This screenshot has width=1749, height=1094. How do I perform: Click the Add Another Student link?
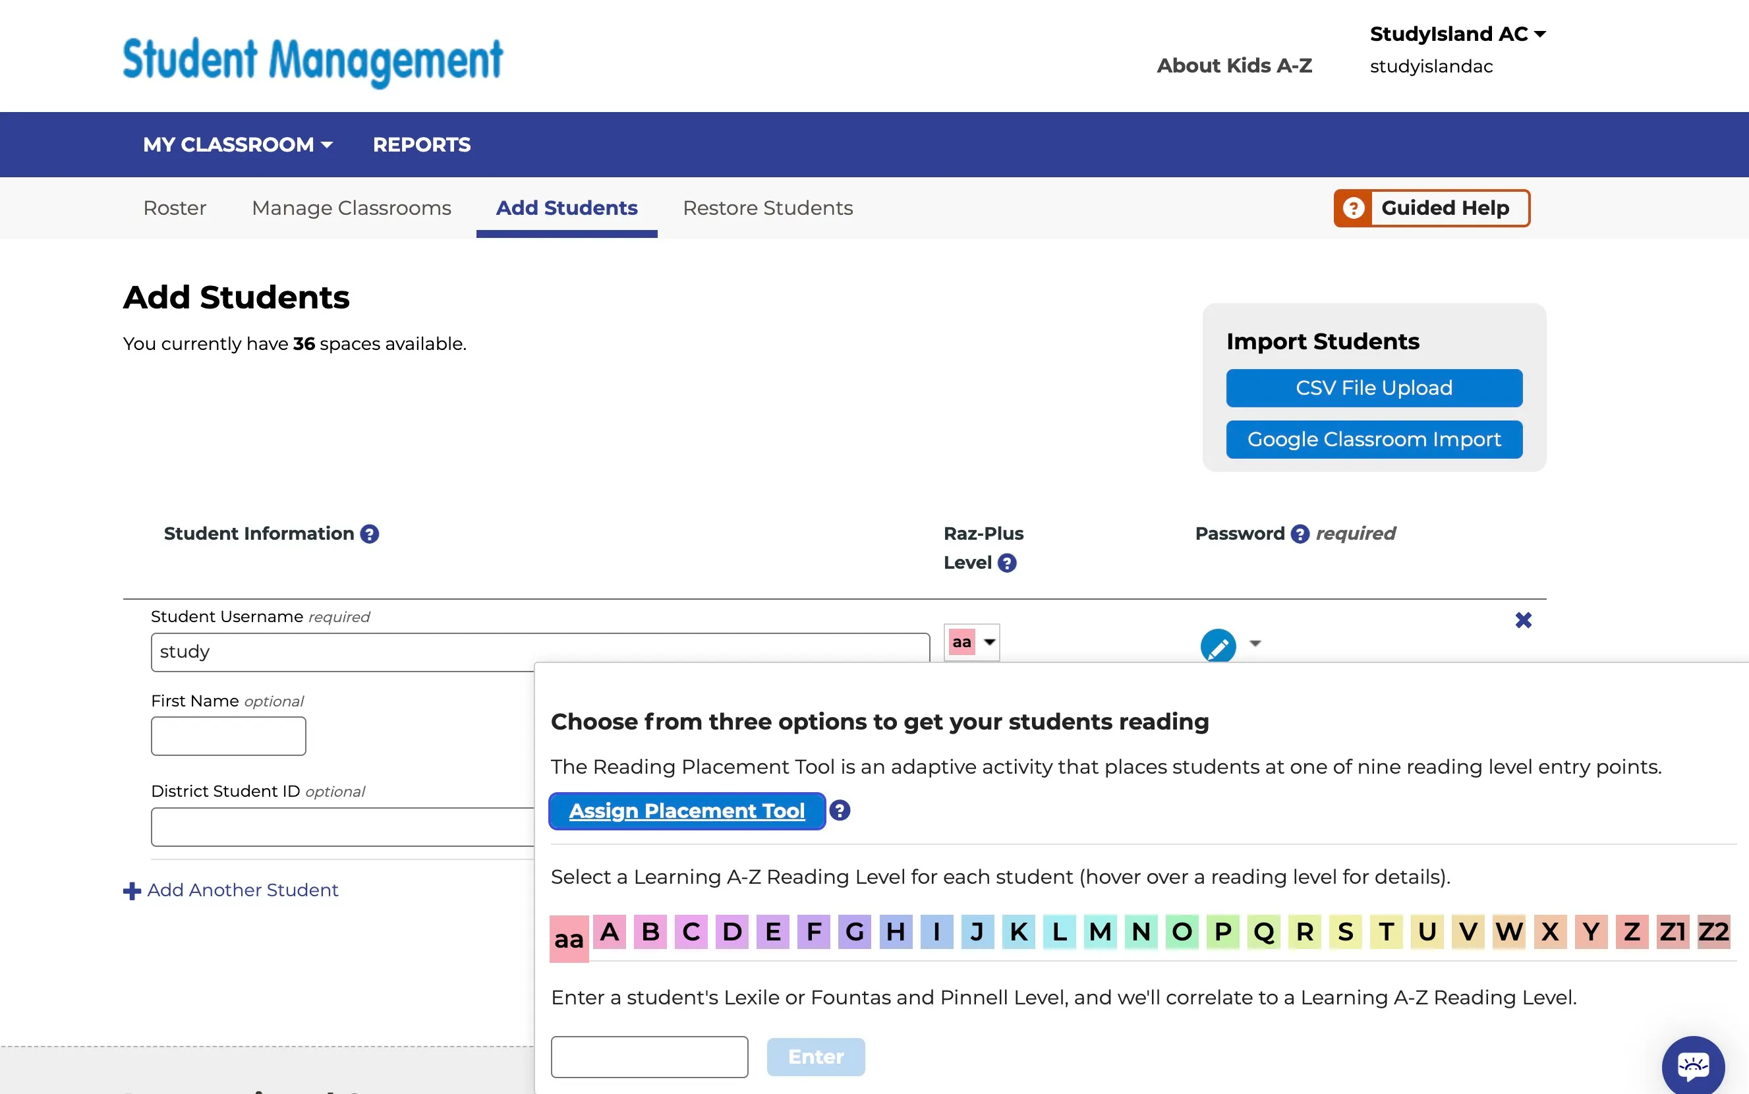(x=243, y=890)
